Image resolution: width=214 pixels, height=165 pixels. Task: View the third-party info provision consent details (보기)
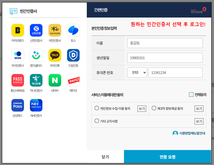199,109
